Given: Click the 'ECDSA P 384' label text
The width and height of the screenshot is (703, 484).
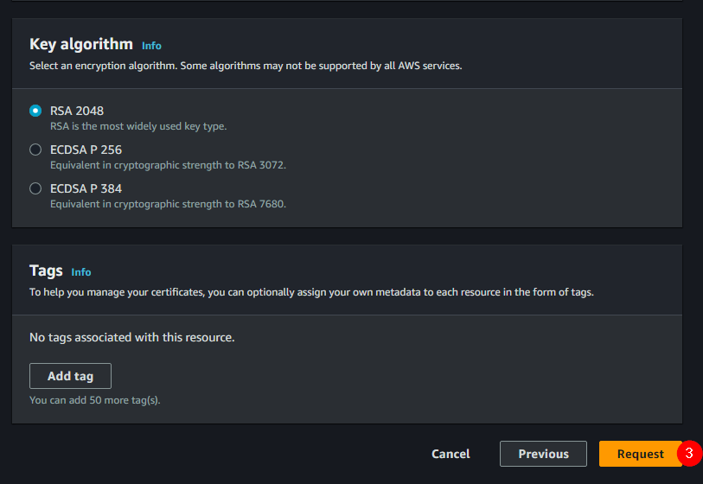Looking at the screenshot, I should (x=86, y=188).
